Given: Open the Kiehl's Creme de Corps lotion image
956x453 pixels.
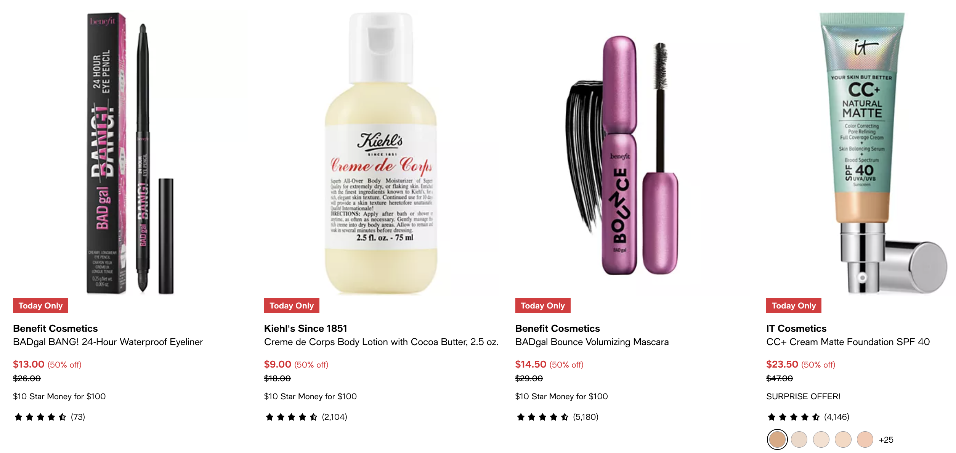Looking at the screenshot, I should (x=381, y=153).
